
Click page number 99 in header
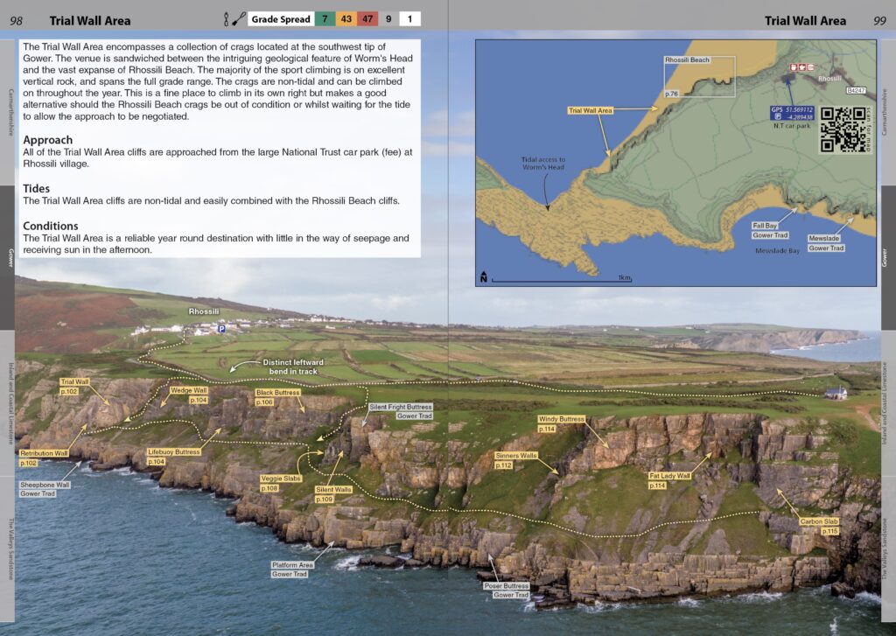coord(879,21)
